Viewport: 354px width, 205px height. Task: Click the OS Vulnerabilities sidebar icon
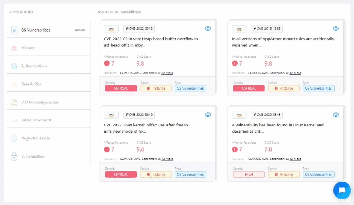click(14, 30)
